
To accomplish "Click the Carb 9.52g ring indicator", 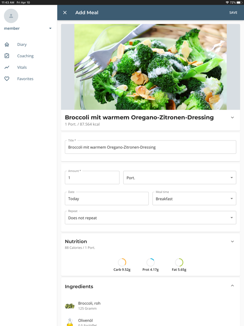I will [x=122, y=262].
